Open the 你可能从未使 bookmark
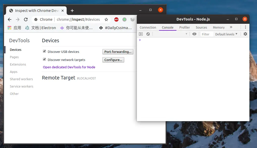 pos(76,28)
